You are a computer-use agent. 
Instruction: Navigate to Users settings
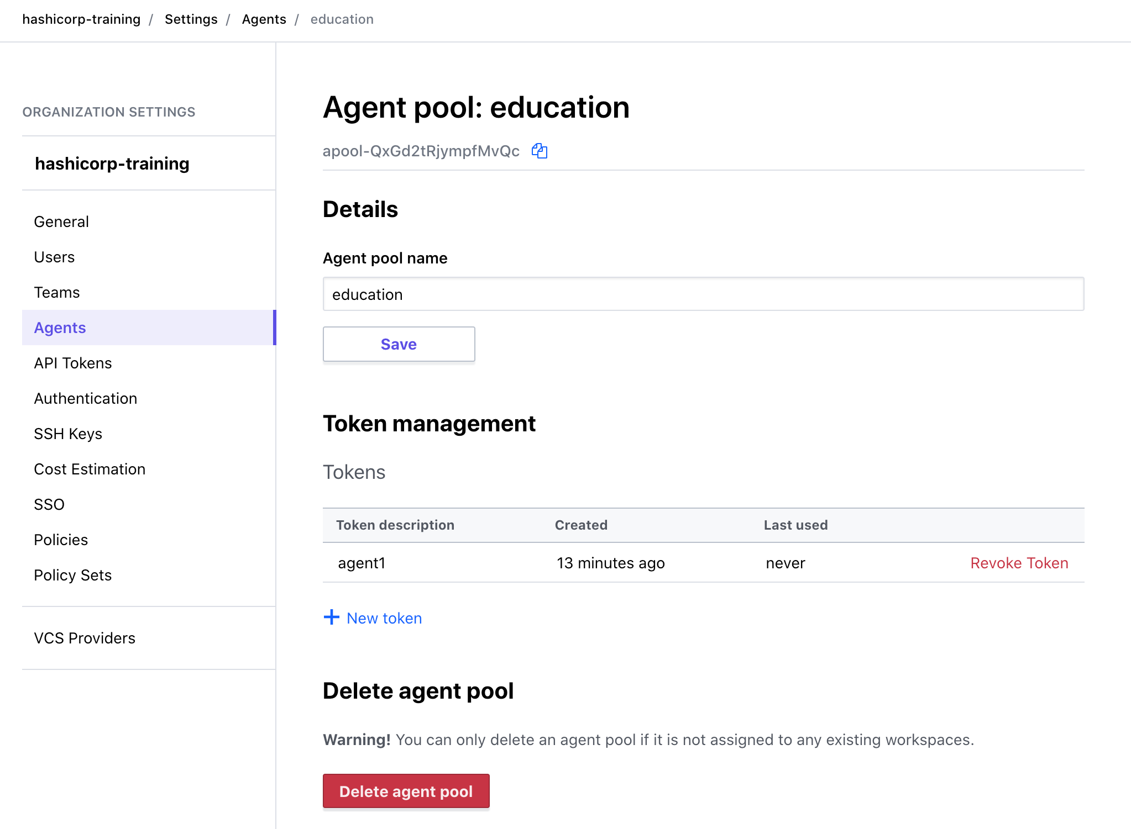click(x=54, y=257)
